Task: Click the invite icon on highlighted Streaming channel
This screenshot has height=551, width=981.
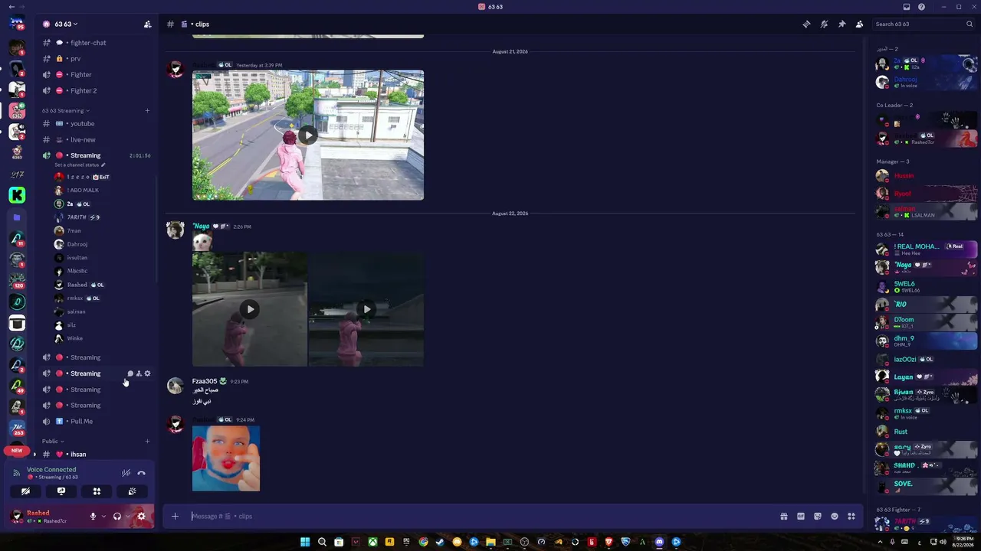Action: pyautogui.click(x=139, y=373)
